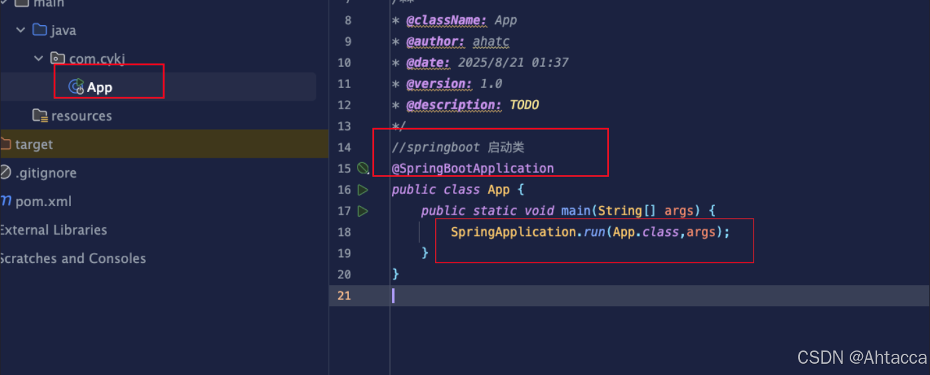Click line number 18 in gutter
This screenshot has height=375, width=930.
(344, 232)
